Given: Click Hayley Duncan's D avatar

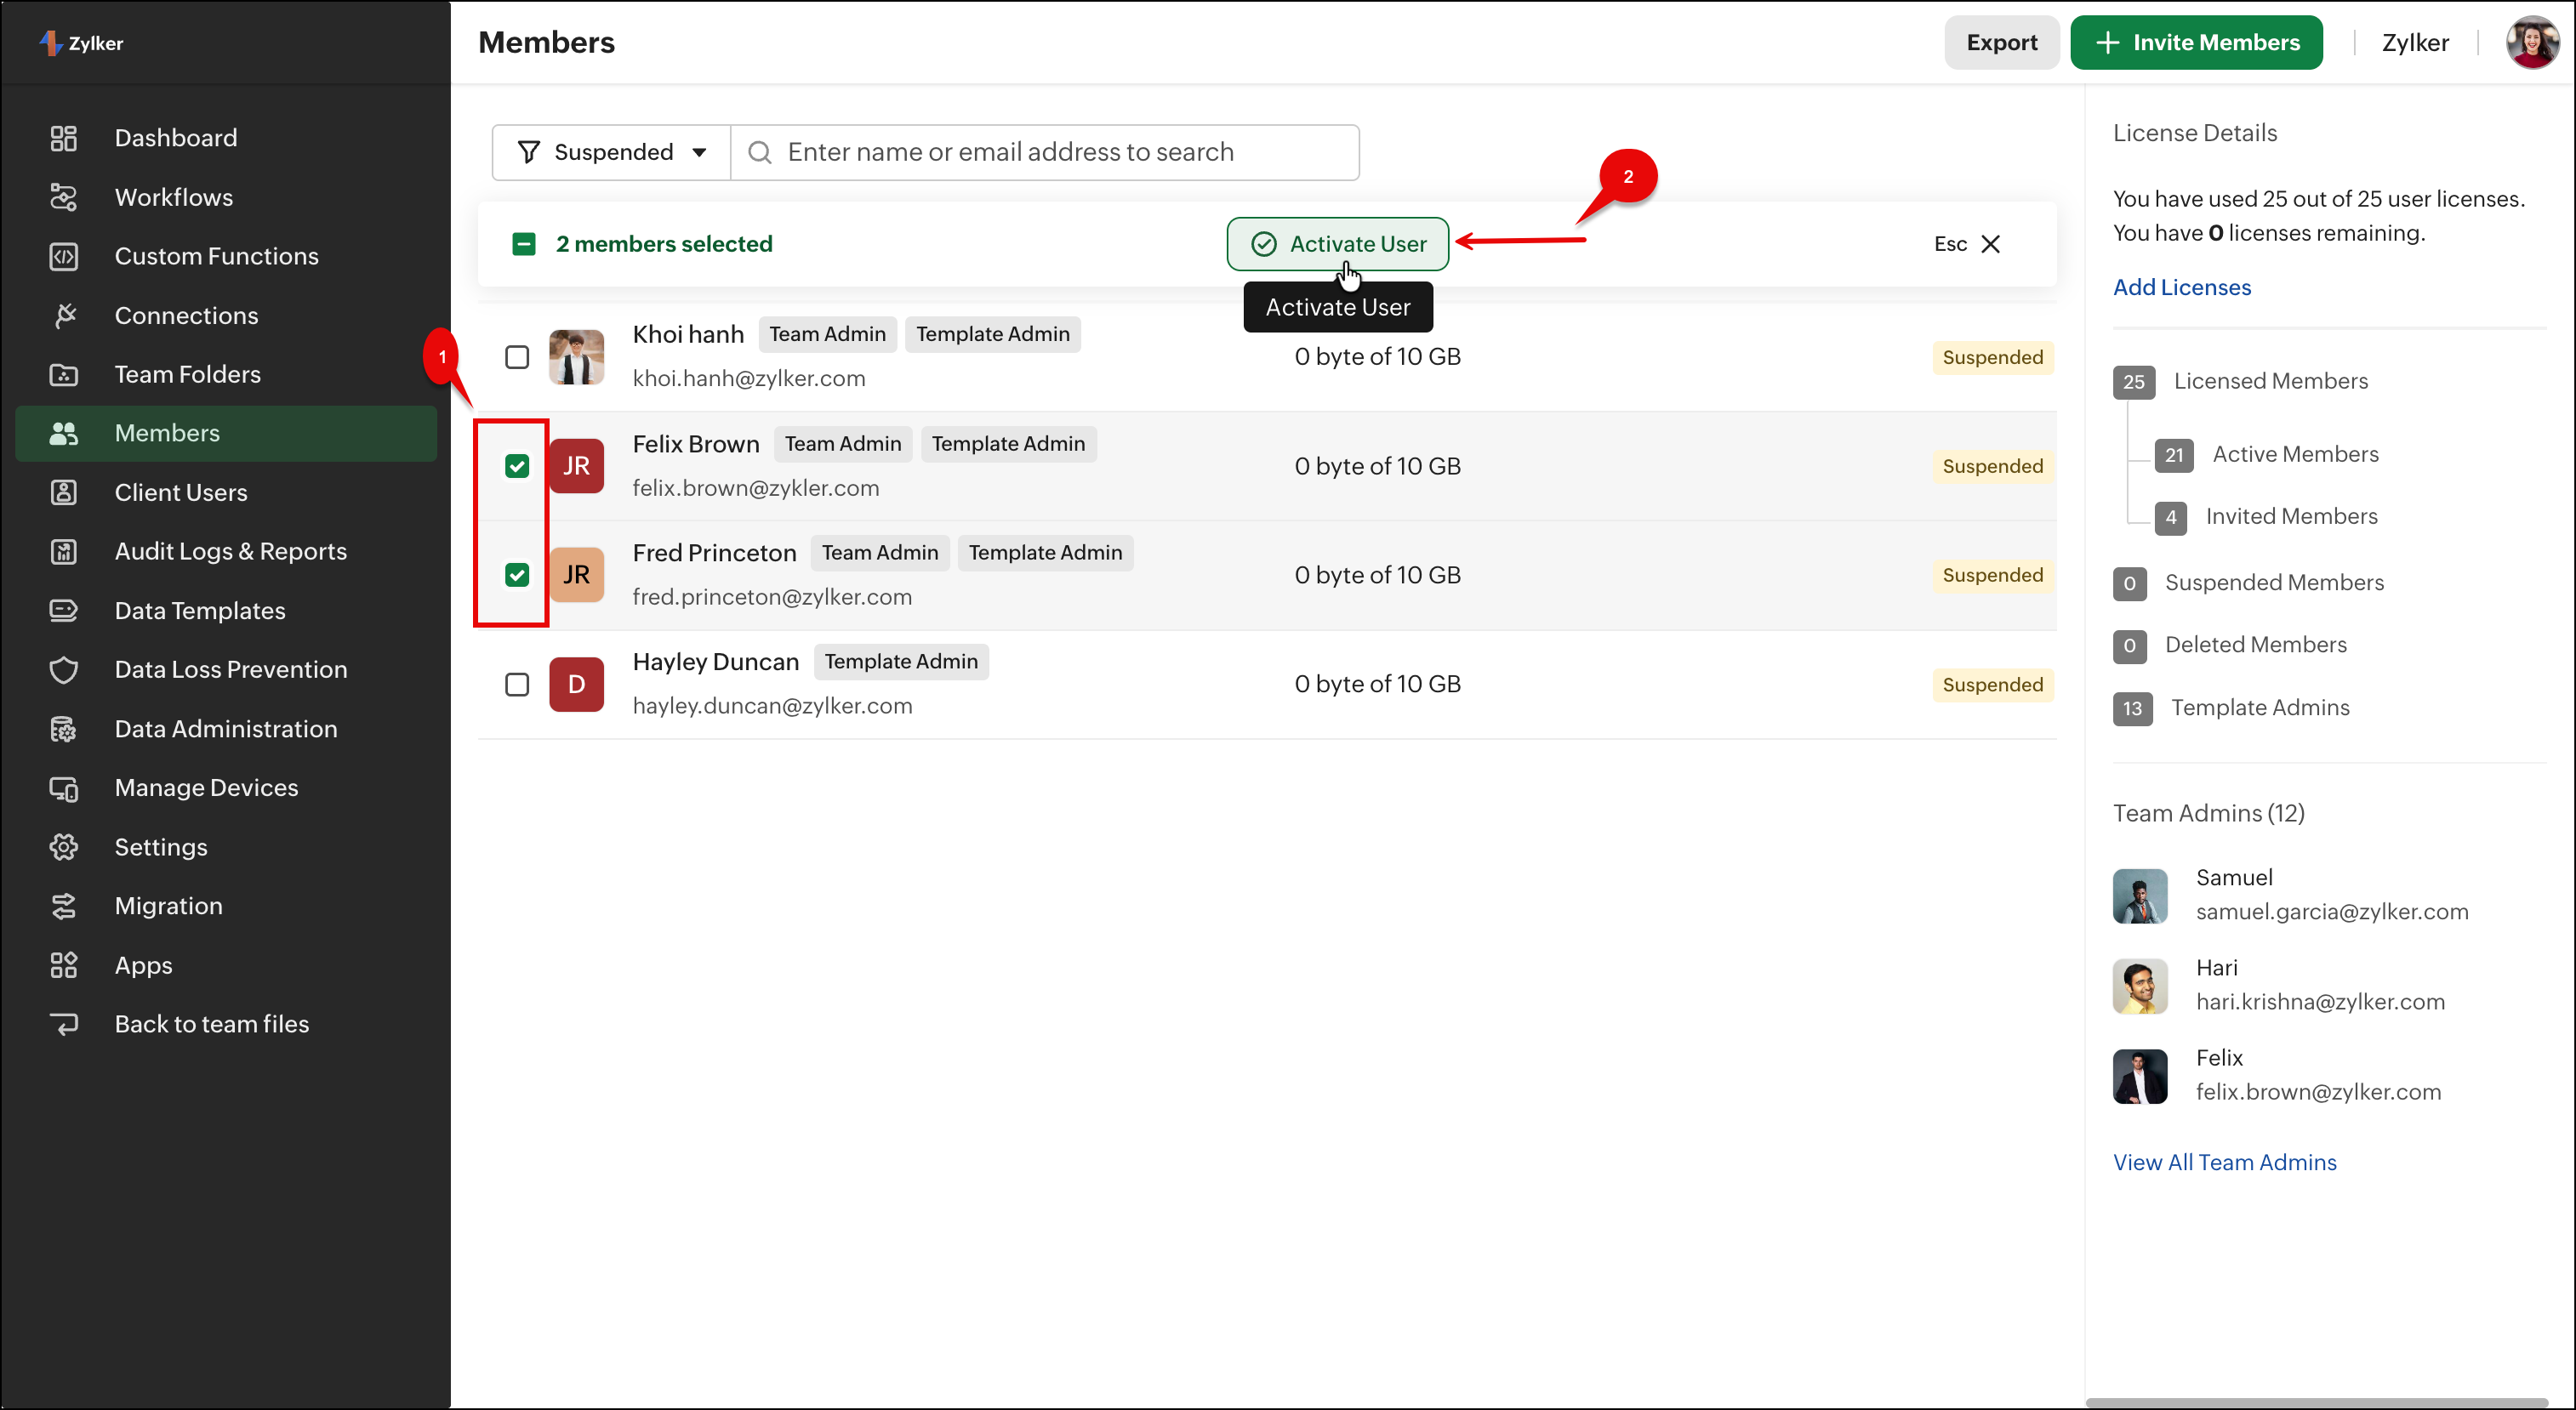Looking at the screenshot, I should pyautogui.click(x=577, y=685).
